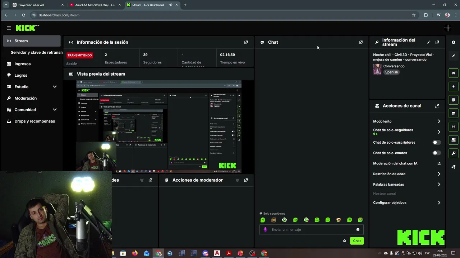
Task: Open Modo lento settings chevron
Action: [439, 121]
